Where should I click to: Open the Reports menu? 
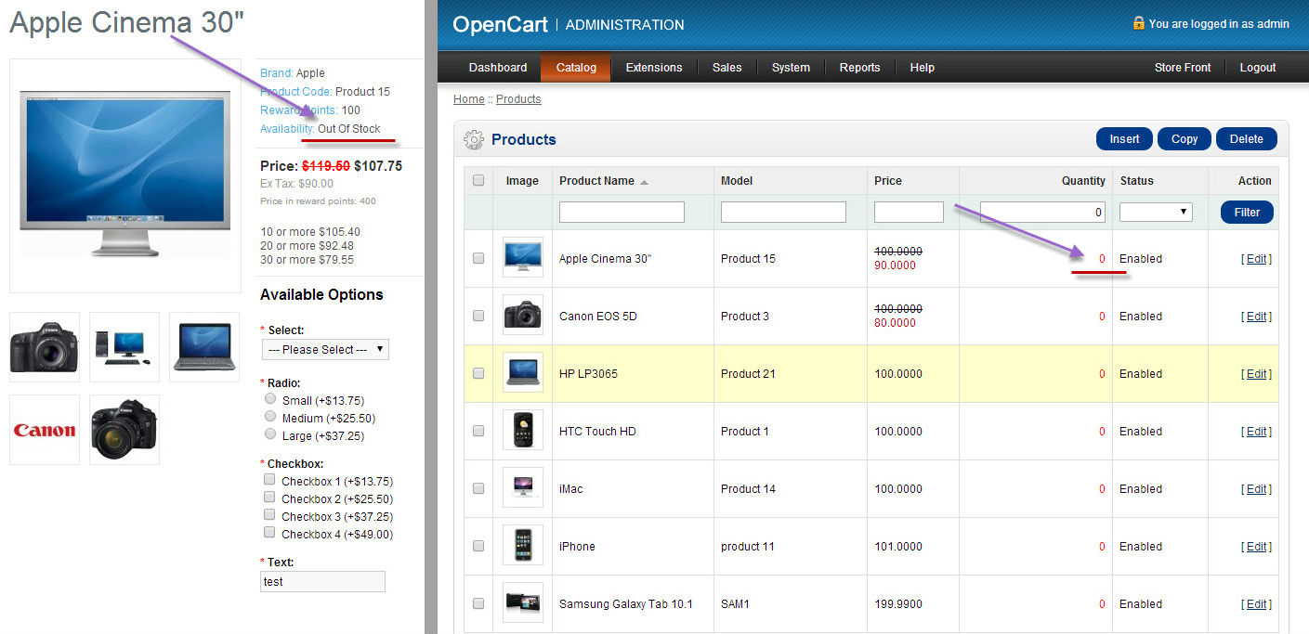coord(860,68)
